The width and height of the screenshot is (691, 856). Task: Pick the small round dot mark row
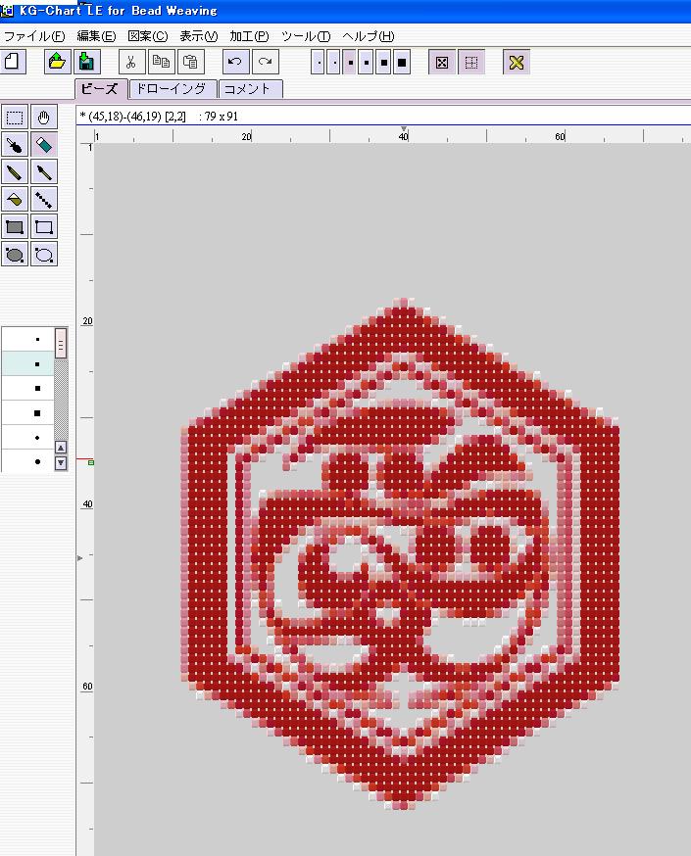pyautogui.click(x=27, y=437)
